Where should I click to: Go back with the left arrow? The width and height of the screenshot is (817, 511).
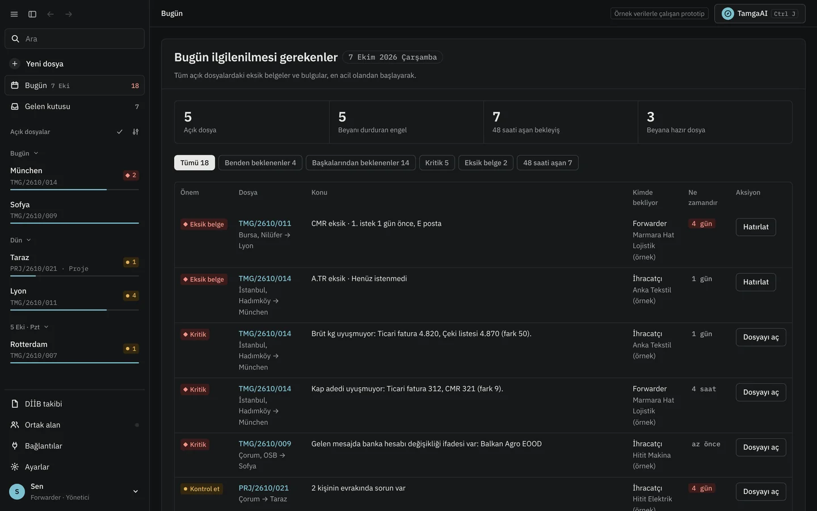[50, 14]
